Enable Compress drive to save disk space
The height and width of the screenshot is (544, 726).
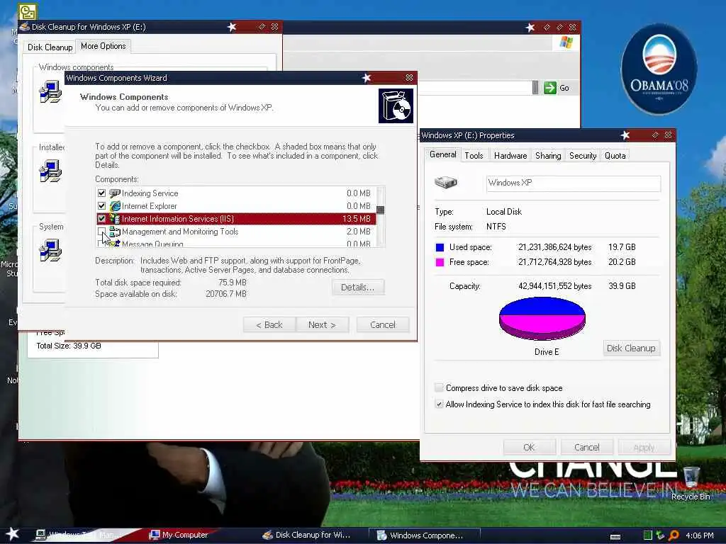439,387
